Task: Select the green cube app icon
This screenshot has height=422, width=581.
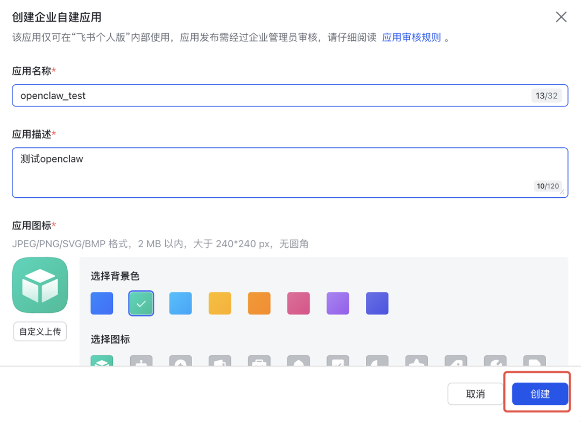Action: tap(101, 361)
